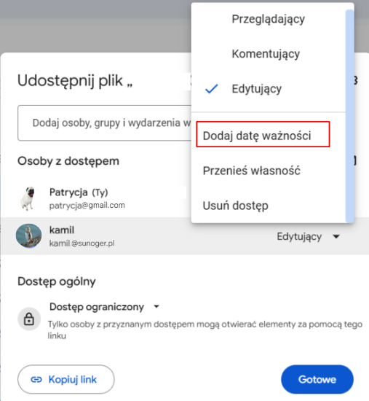This screenshot has width=369, height=401.
Task: Click kamil's profile picture
Action: pyautogui.click(x=28, y=235)
